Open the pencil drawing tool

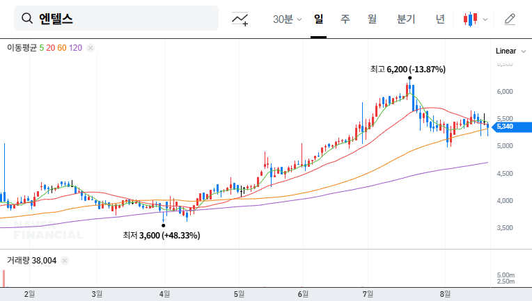pyautogui.click(x=510, y=19)
